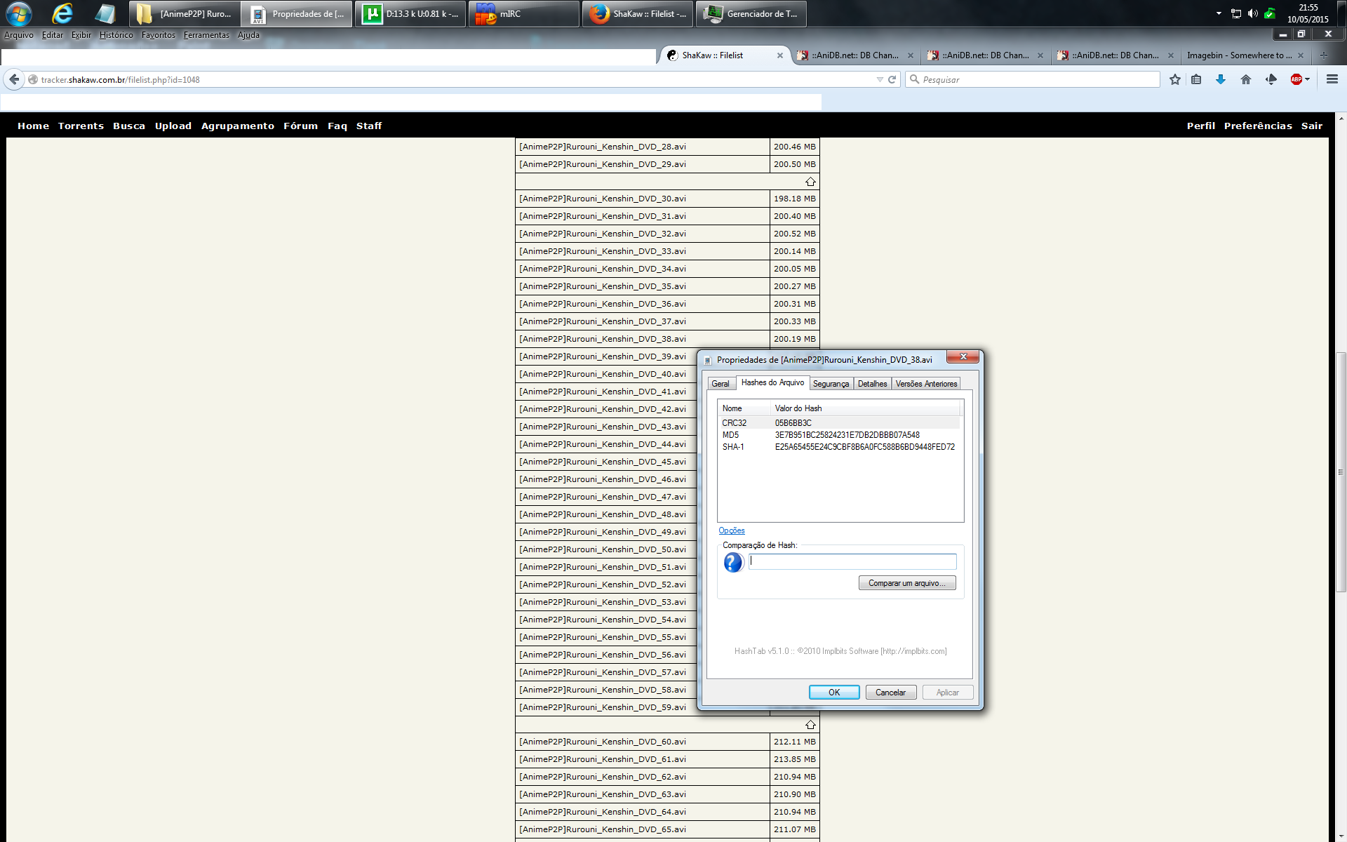The height and width of the screenshot is (842, 1347).
Task: Open the Histórico menu
Action: pos(116,35)
